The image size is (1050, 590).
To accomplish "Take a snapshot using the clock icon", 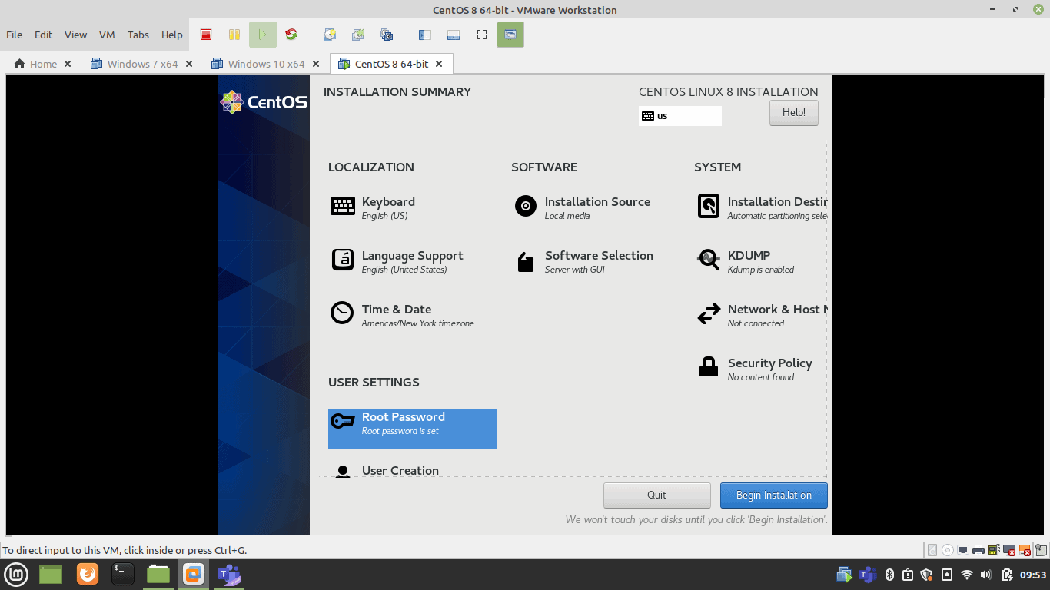I will 330,35.
